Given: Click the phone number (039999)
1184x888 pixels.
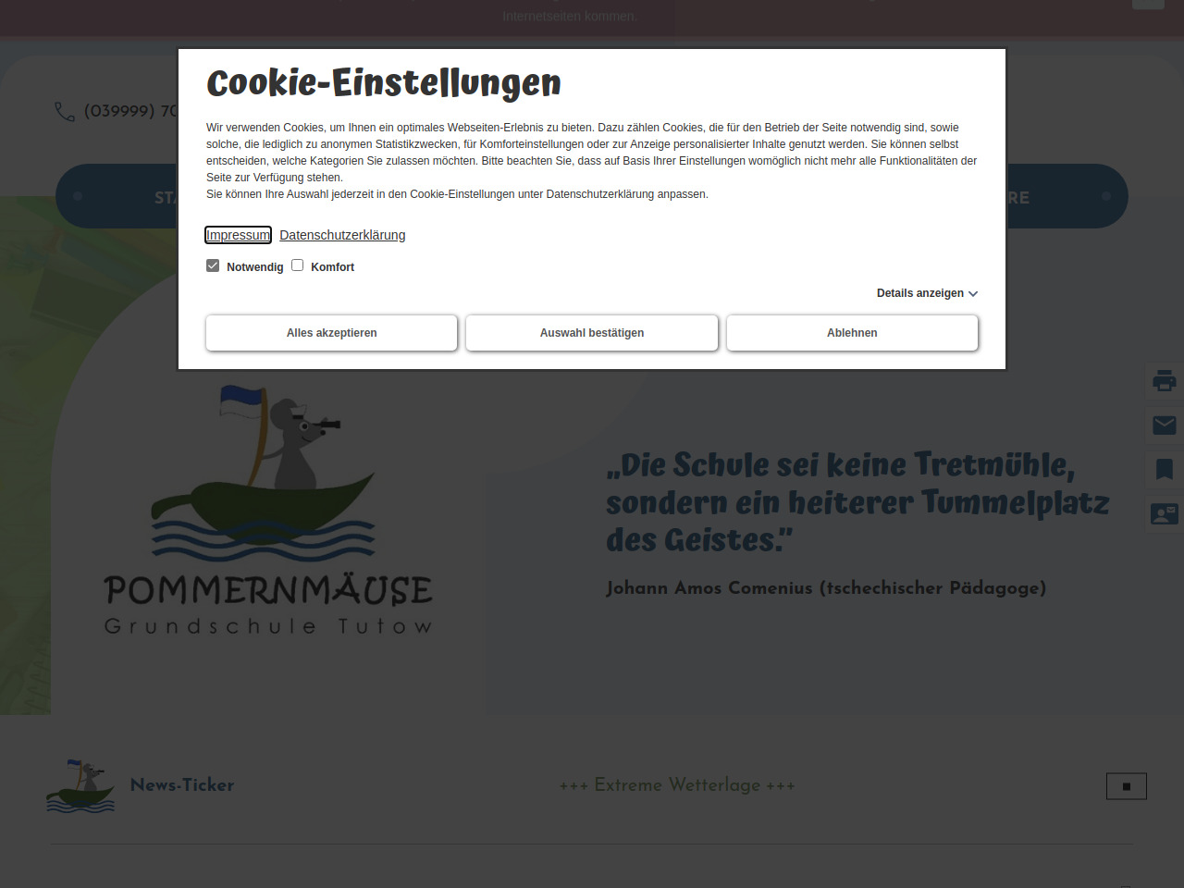Looking at the screenshot, I should [129, 111].
